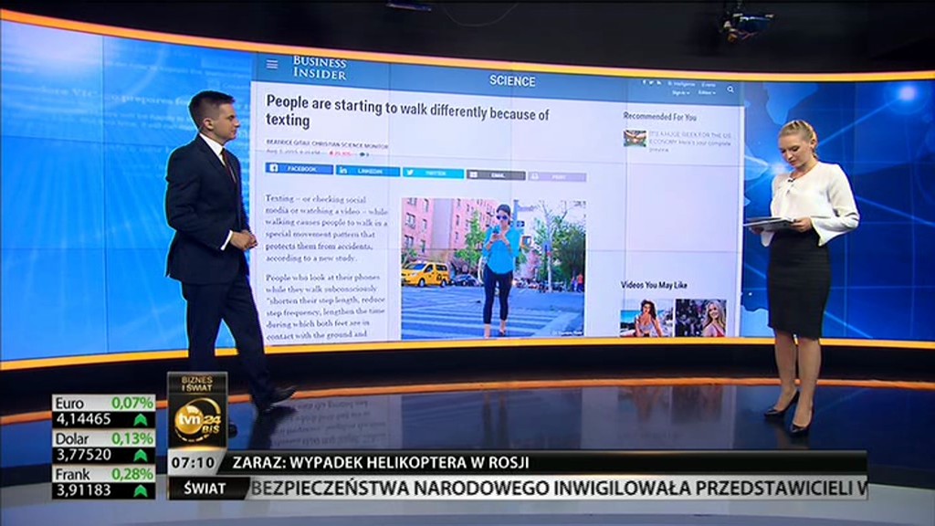935x526 pixels.
Task: Click the Frank rate 3,91183
Action: click(83, 490)
